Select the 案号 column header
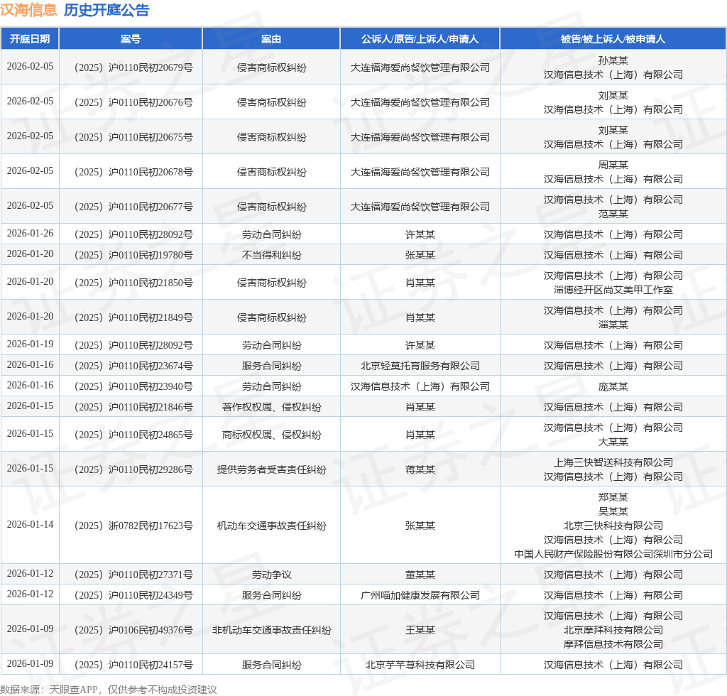 click(131, 39)
